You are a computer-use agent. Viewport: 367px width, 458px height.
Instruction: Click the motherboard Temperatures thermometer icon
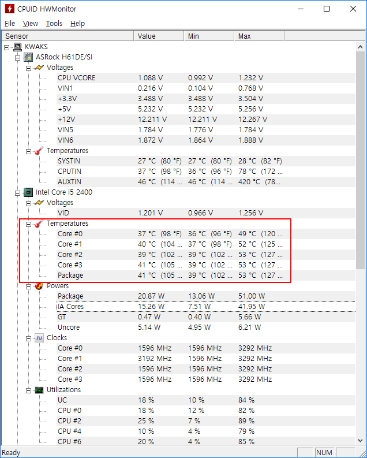coord(39,151)
